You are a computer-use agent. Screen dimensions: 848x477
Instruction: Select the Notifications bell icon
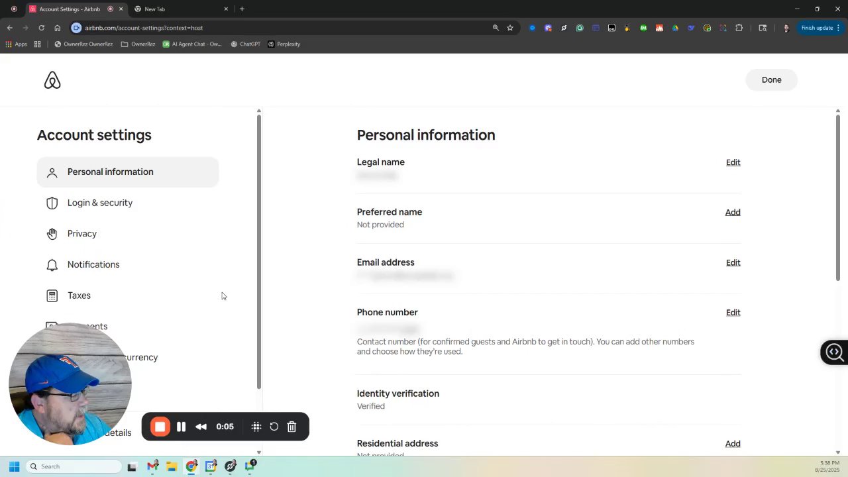pyautogui.click(x=52, y=265)
